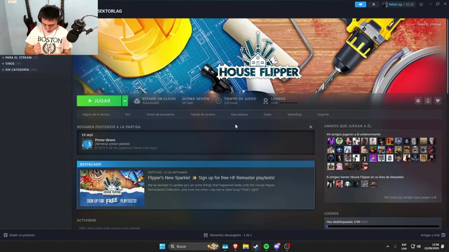This screenshot has width=449, height=252.
Task: Open Amigos y chat panel
Action: point(433,235)
